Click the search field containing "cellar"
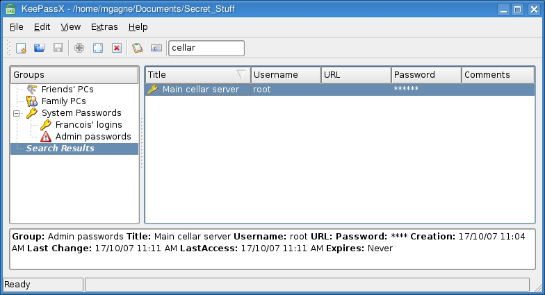This screenshot has width=545, height=295. 206,48
